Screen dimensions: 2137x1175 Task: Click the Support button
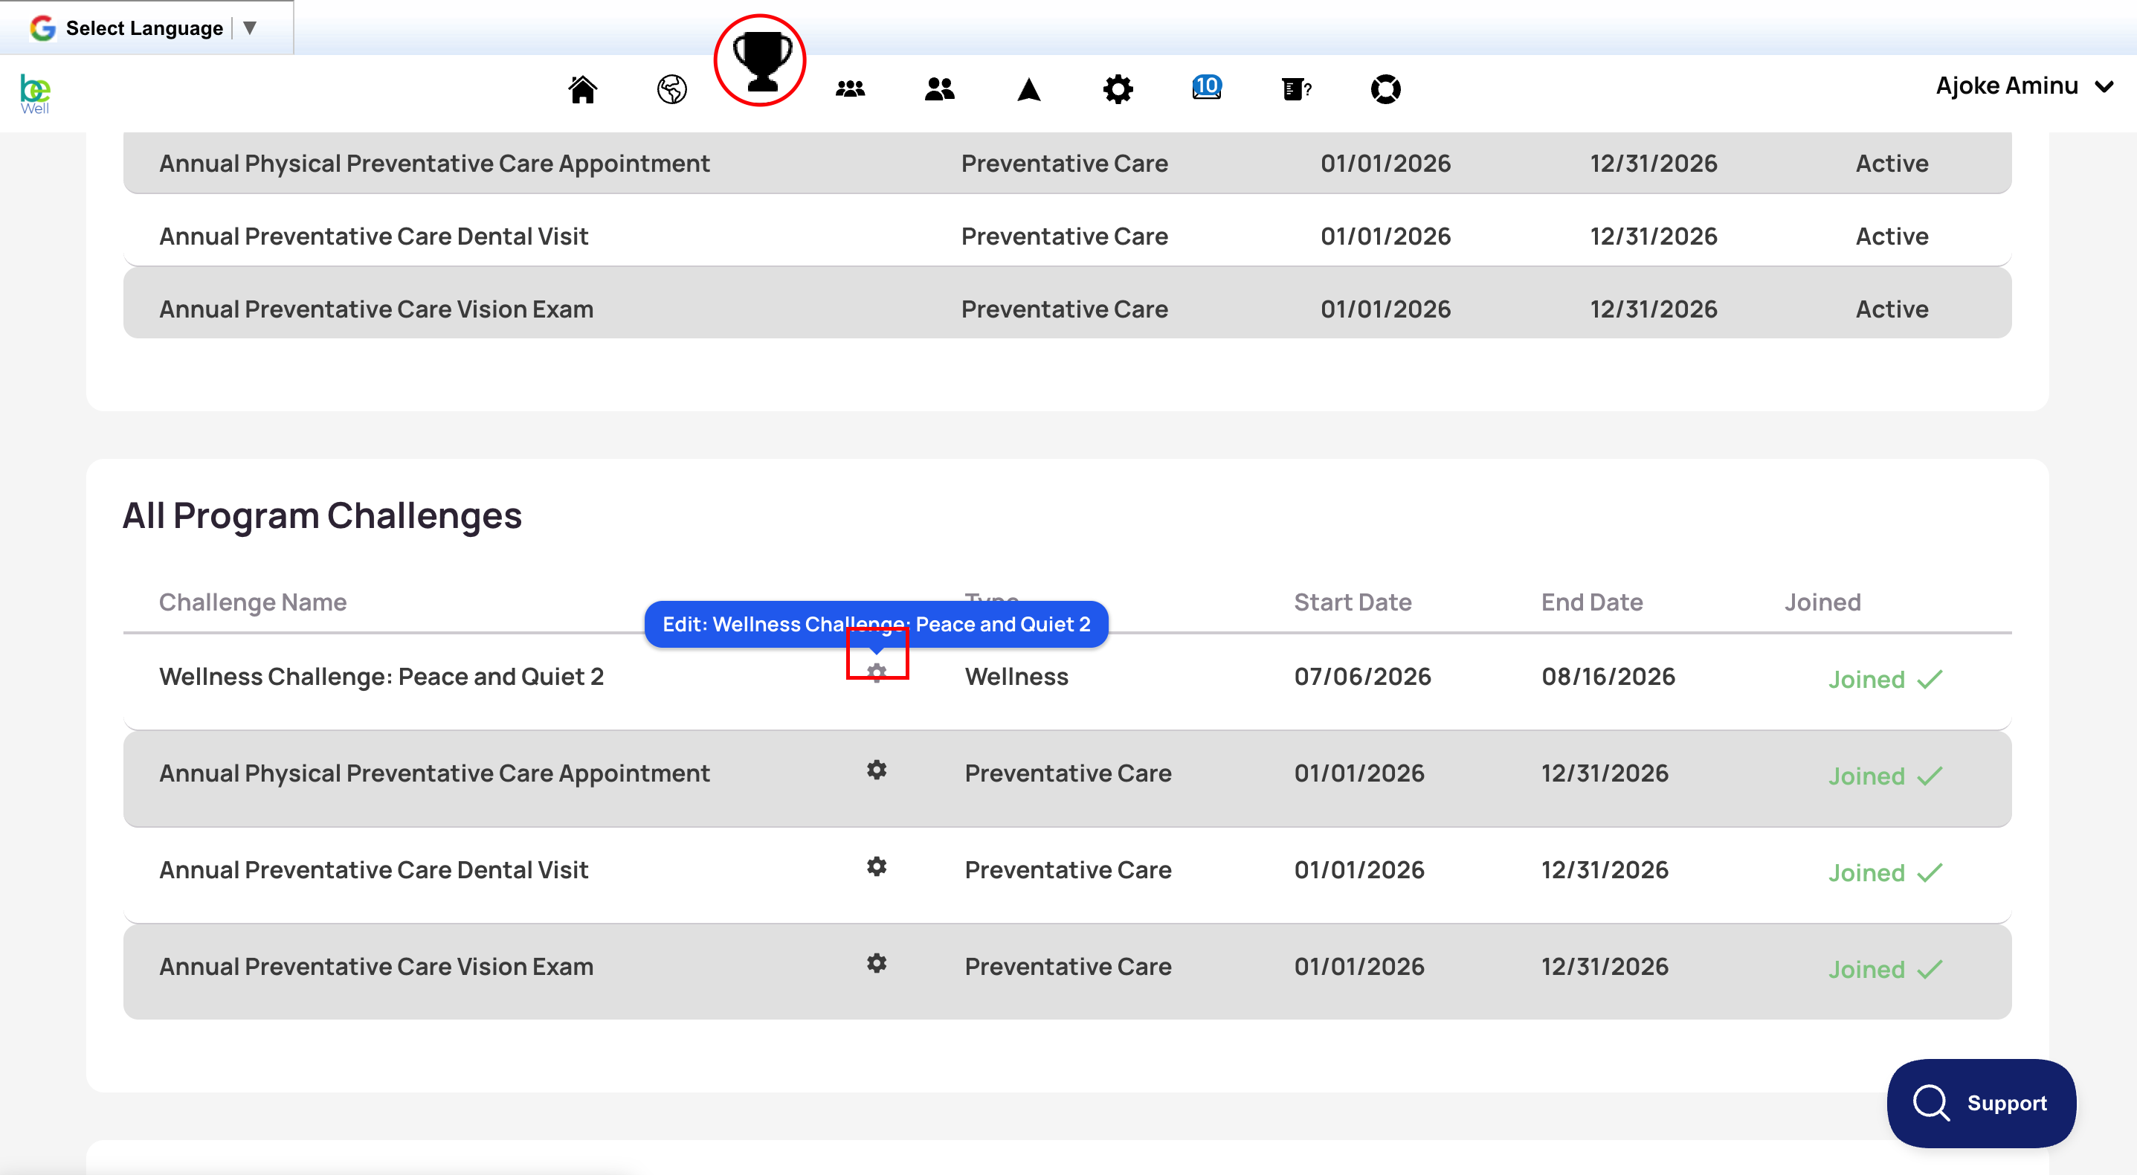coord(1981,1103)
